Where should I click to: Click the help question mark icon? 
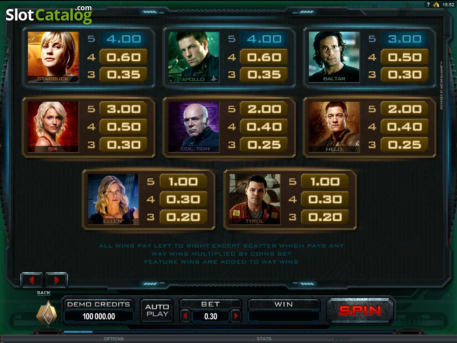coord(428,4)
